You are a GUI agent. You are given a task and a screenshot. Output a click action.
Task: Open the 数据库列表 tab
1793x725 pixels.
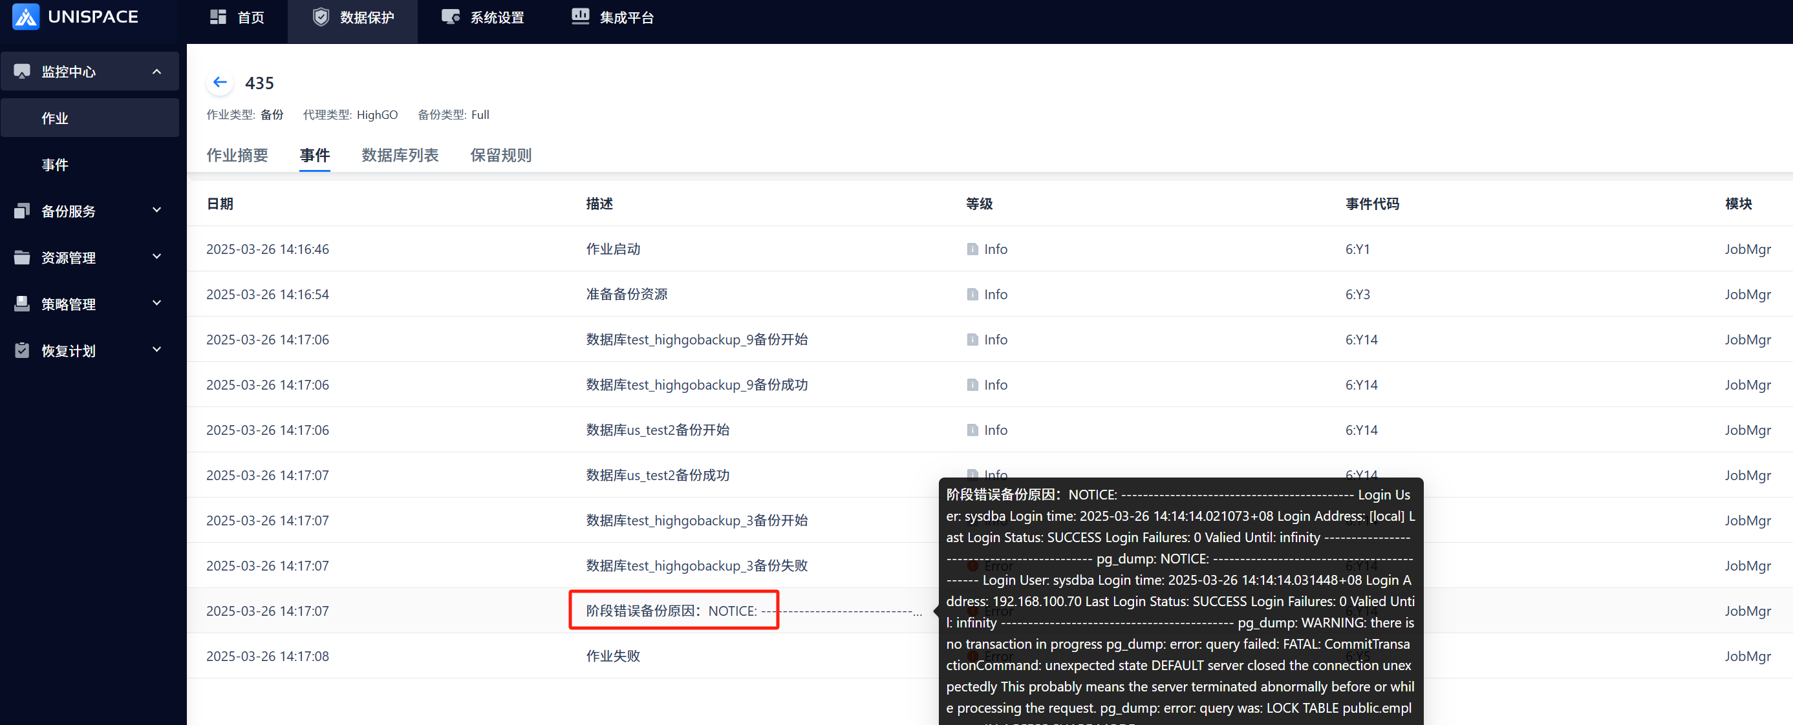tap(400, 155)
